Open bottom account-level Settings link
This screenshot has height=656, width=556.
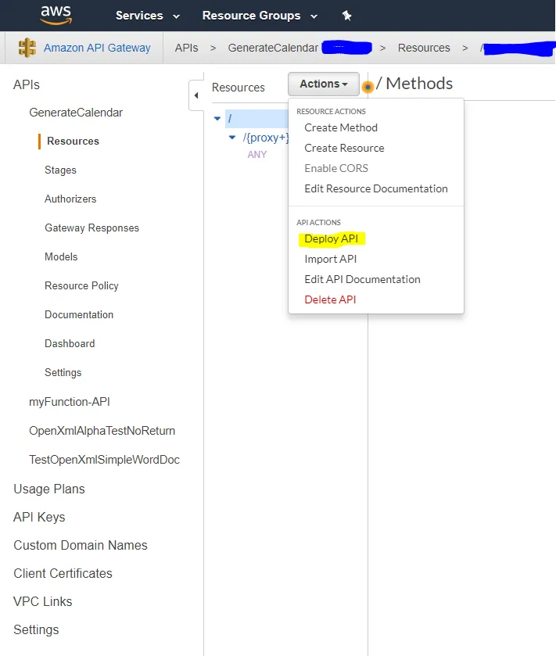point(36,629)
